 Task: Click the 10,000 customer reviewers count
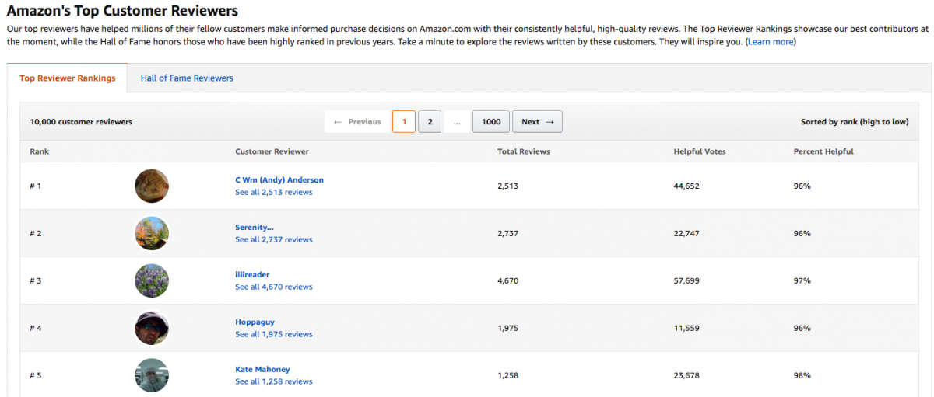point(81,122)
